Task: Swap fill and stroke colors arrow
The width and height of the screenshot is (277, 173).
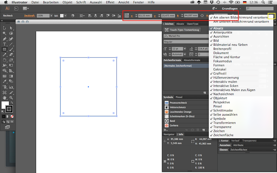Action: 12,102
